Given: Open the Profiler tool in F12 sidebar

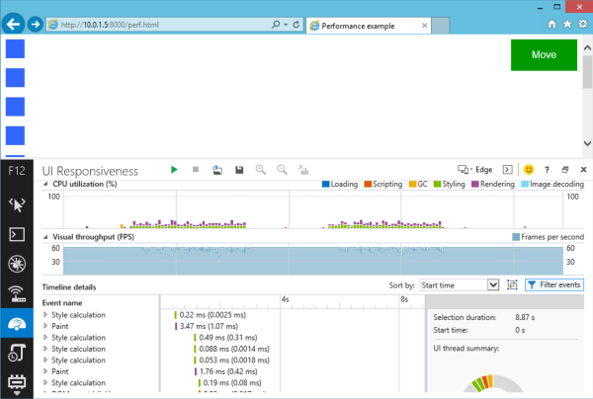Looking at the screenshot, I should click(x=17, y=353).
